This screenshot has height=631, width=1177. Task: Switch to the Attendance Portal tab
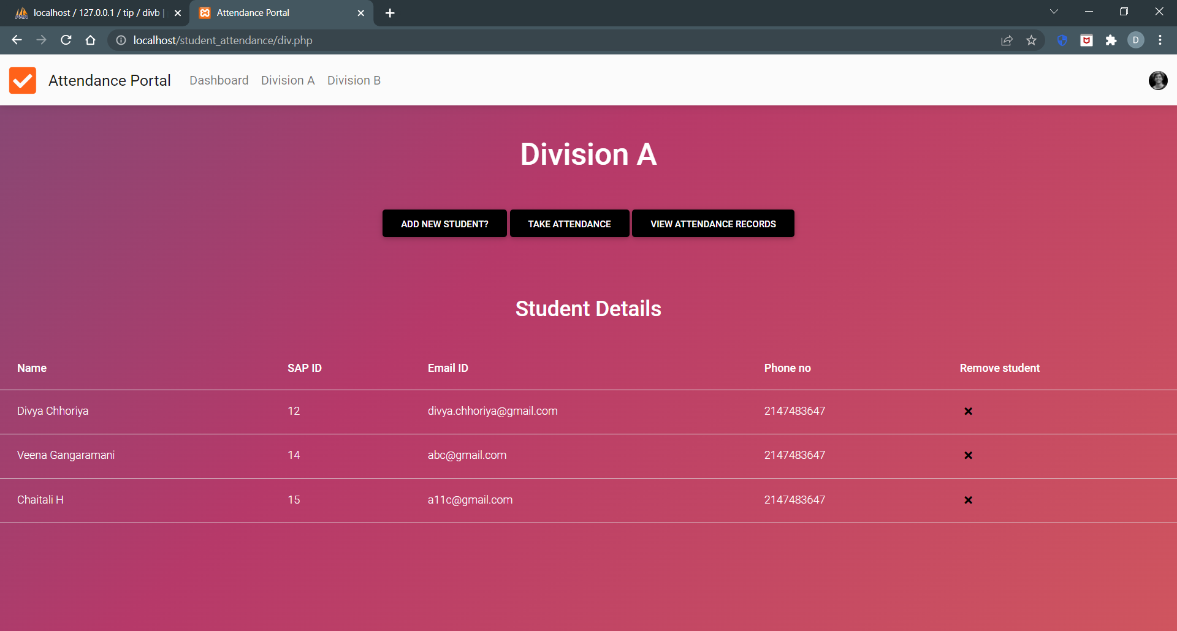[270, 12]
